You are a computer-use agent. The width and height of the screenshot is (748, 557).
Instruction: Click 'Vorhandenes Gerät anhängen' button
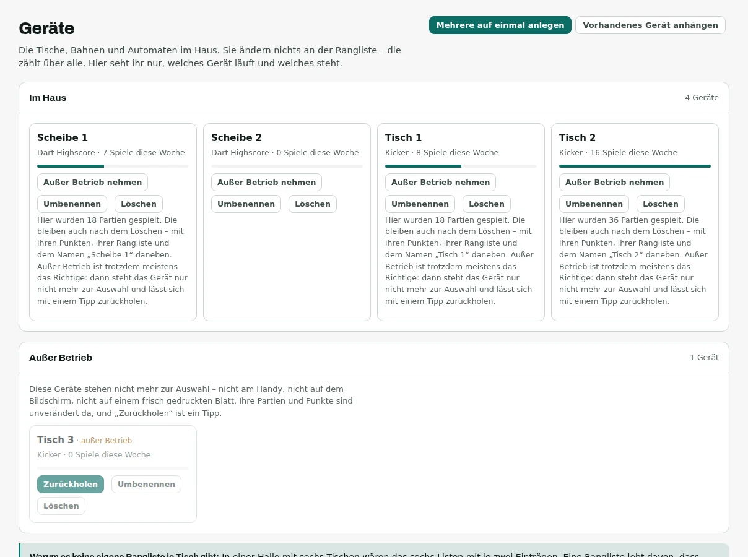tap(650, 25)
